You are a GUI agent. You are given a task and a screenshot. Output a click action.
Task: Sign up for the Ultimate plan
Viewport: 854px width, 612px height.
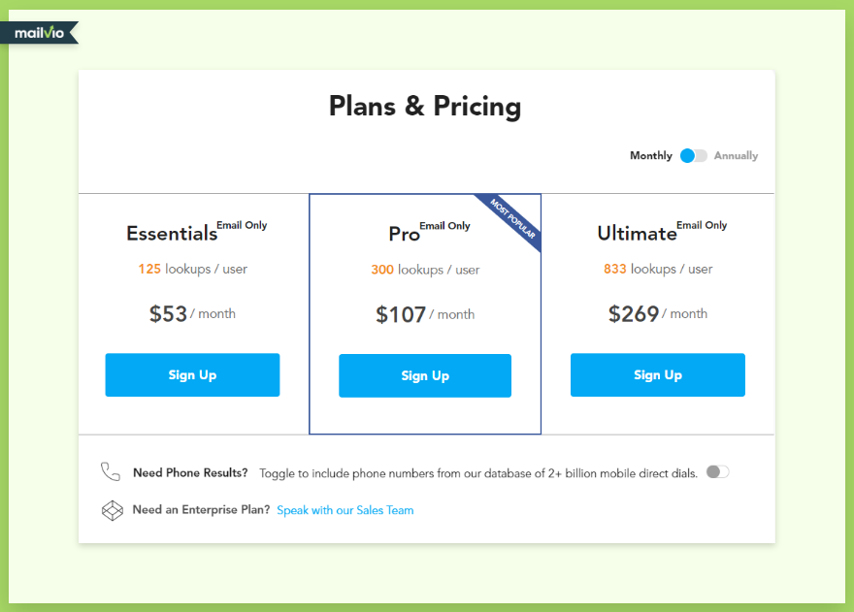pos(658,375)
